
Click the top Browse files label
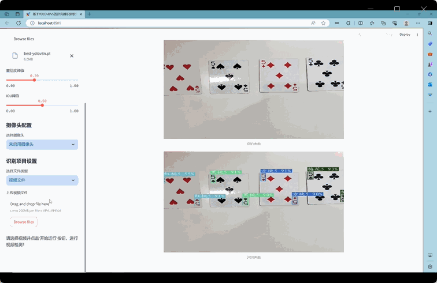(24, 39)
